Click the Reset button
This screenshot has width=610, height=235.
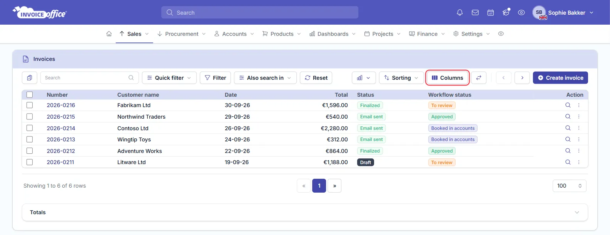[316, 78]
